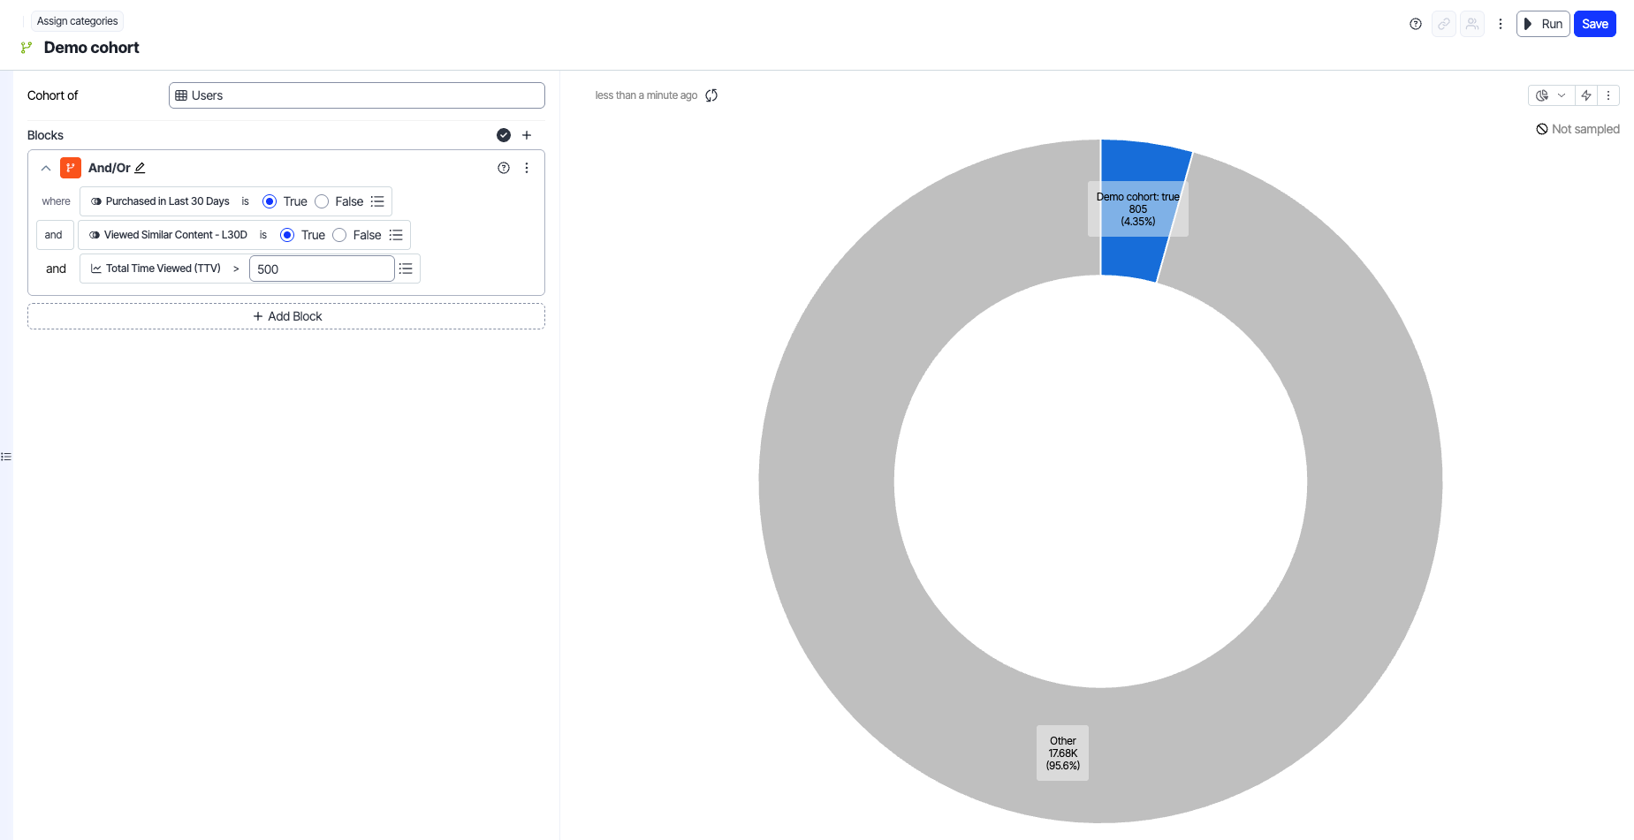Open the header three-dot more menu
The width and height of the screenshot is (1634, 840).
tap(1501, 24)
